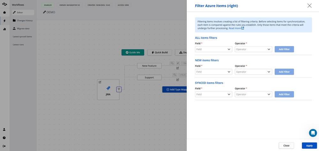
Task: Open Changes history
Action: 23,20
